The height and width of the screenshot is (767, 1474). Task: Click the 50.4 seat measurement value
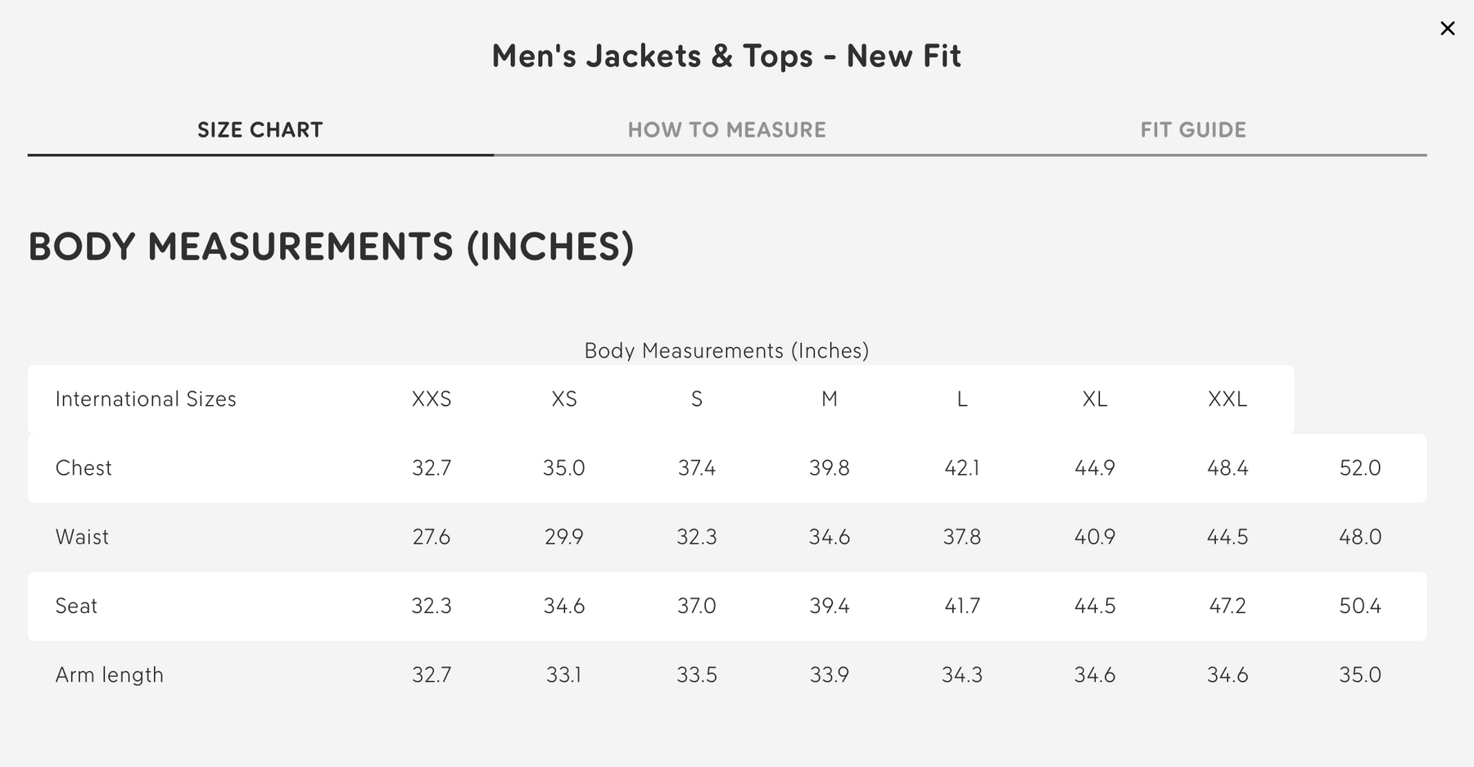1360,606
